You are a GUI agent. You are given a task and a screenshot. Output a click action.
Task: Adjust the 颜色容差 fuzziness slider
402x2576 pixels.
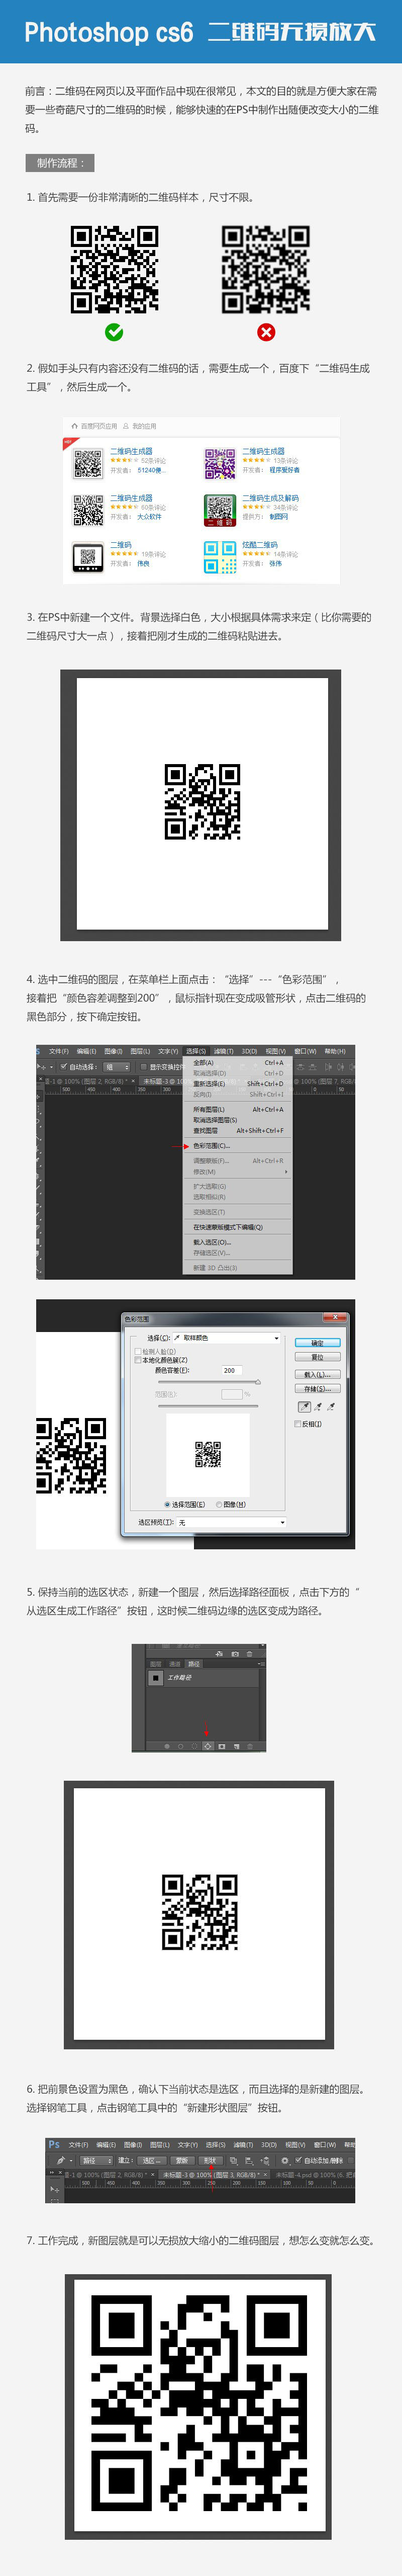pyautogui.click(x=258, y=1382)
